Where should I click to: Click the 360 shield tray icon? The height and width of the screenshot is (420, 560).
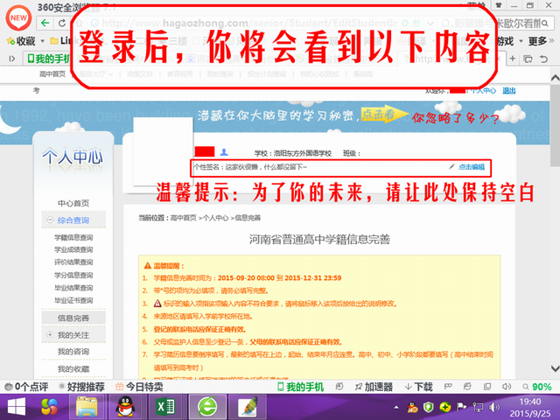point(429,407)
